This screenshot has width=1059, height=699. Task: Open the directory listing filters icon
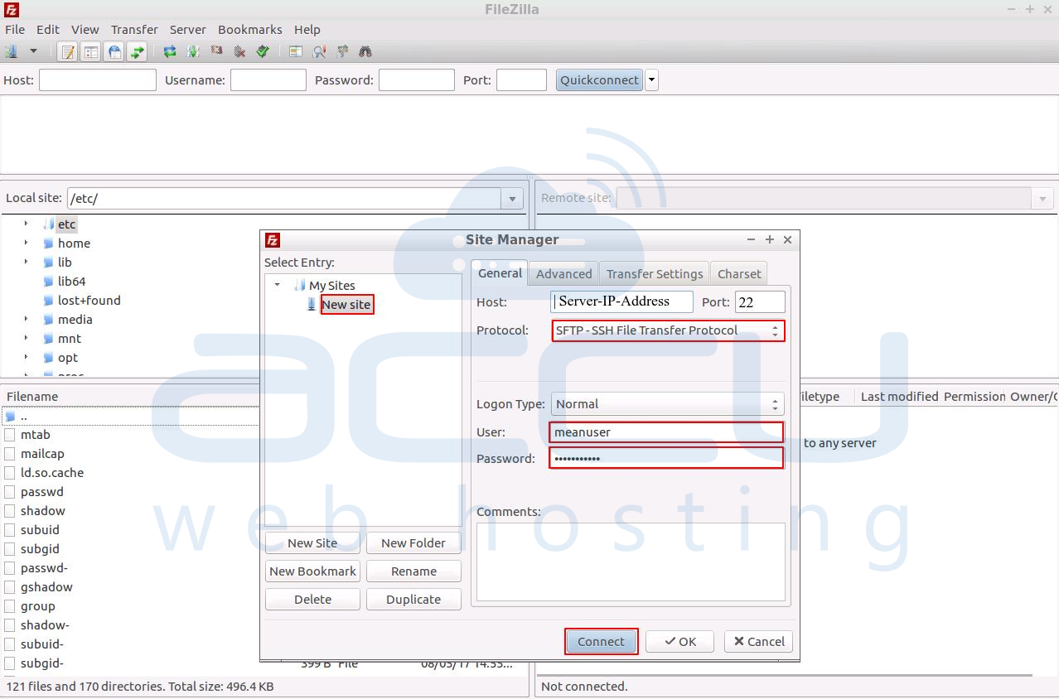[296, 51]
